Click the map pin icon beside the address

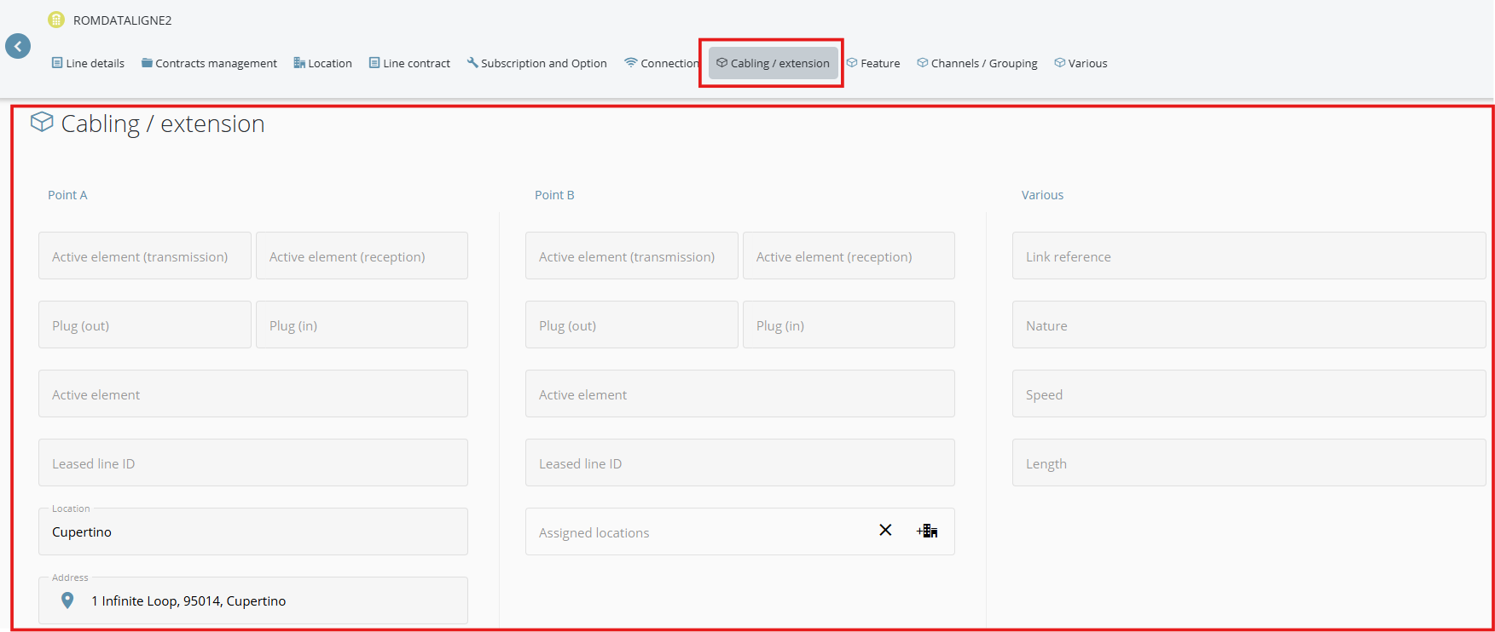pyautogui.click(x=67, y=600)
